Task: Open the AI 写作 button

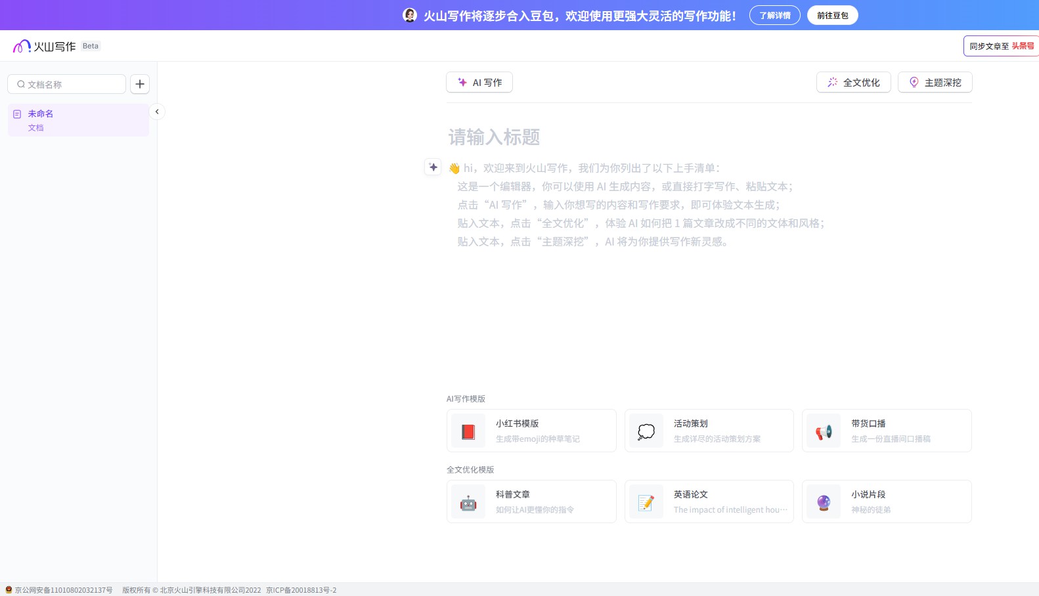Action: pyautogui.click(x=479, y=82)
